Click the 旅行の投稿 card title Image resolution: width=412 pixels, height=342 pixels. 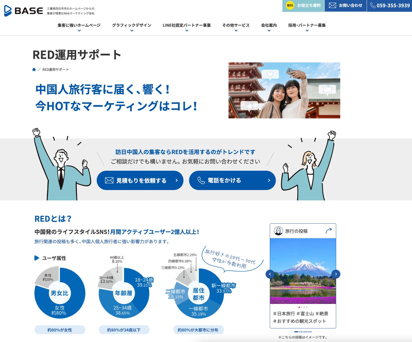pyautogui.click(x=296, y=231)
